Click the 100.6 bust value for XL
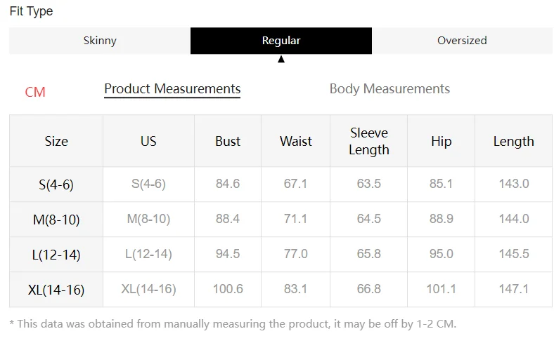 pos(228,289)
